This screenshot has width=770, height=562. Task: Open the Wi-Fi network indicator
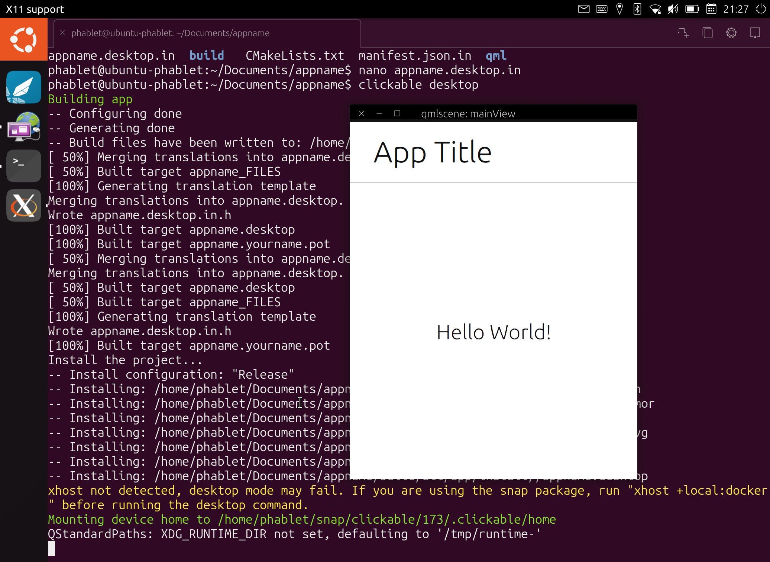(655, 9)
